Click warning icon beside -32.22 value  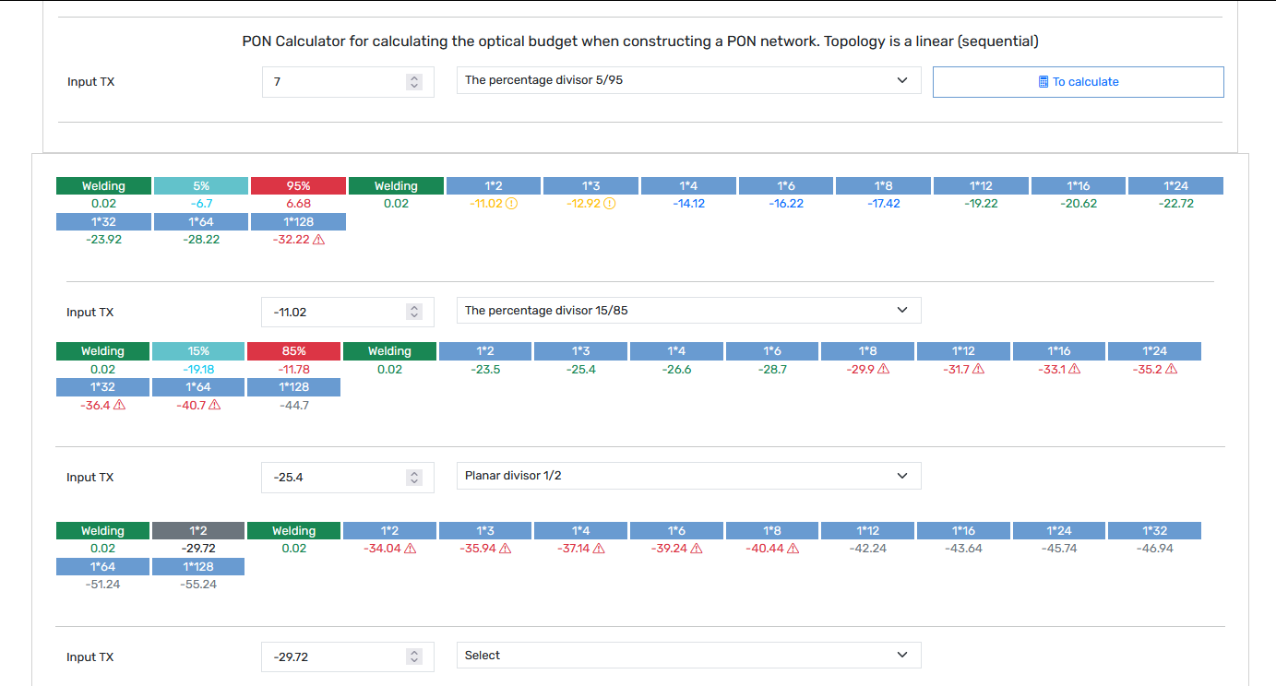pos(319,240)
